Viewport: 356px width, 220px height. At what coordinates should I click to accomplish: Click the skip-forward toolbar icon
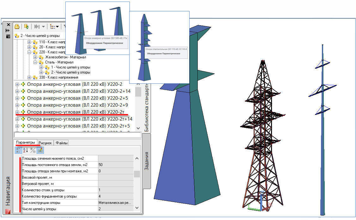37,27
